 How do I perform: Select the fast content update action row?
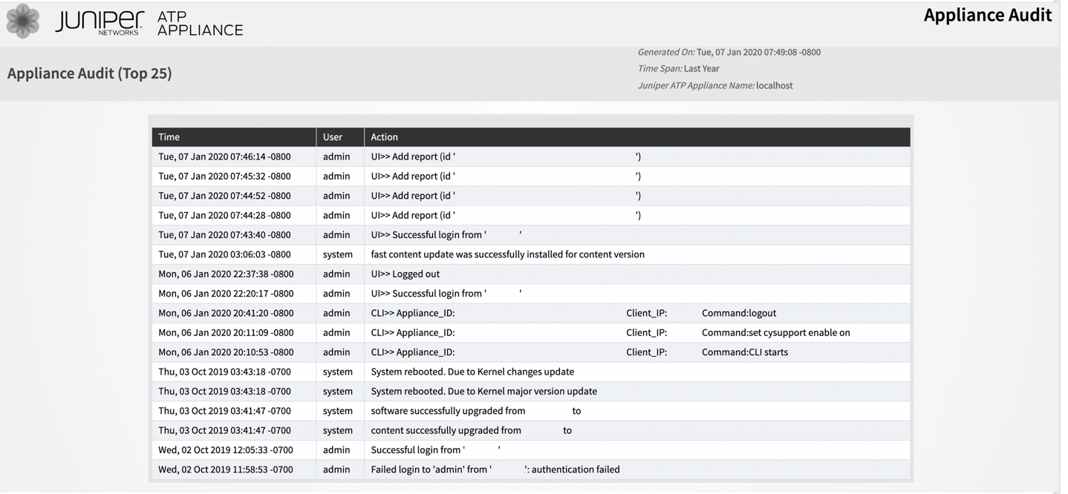(x=507, y=254)
